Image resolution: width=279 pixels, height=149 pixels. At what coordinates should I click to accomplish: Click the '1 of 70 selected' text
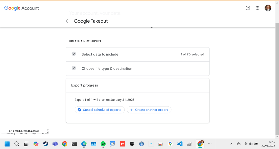(192, 55)
